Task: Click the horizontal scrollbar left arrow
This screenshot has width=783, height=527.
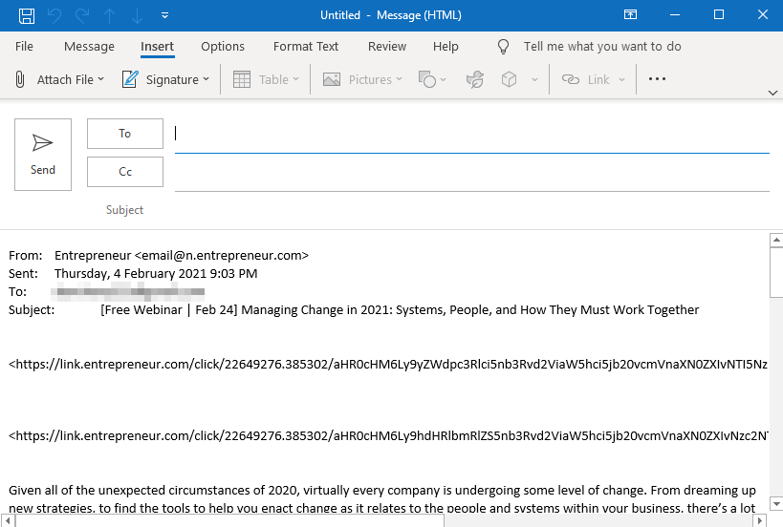Action: [x=8, y=520]
